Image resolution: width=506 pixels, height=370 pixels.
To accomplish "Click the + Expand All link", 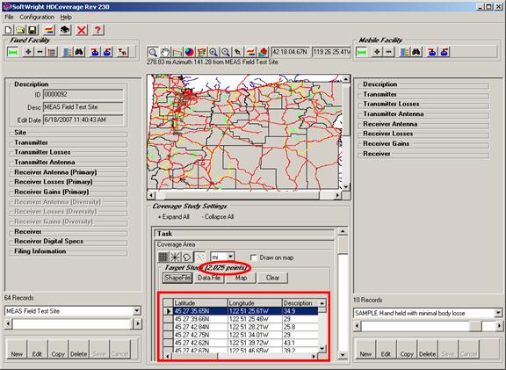I will pyautogui.click(x=173, y=217).
